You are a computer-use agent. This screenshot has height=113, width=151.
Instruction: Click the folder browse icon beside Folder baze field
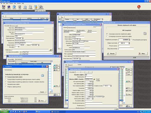coord(51,50)
